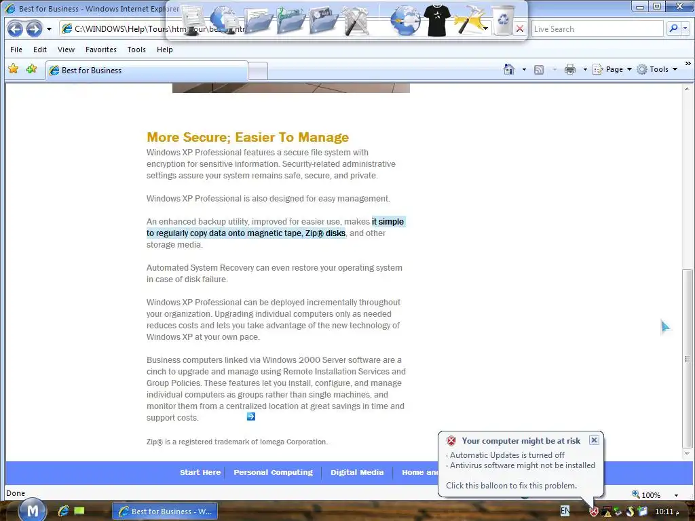Expand the Print dropdown arrow
The image size is (695, 521).
(585, 70)
